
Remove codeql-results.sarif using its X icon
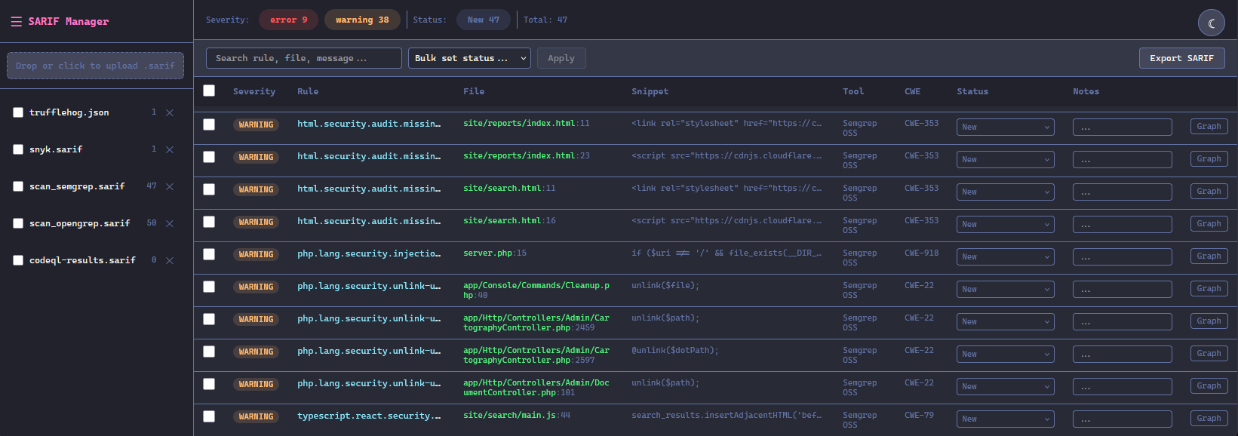click(170, 260)
